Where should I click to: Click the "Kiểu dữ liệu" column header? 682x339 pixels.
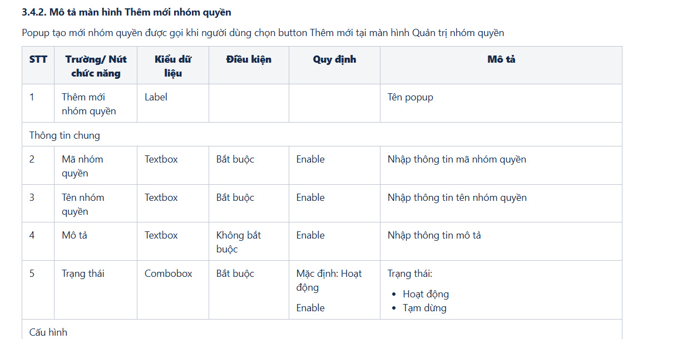pyautogui.click(x=173, y=66)
